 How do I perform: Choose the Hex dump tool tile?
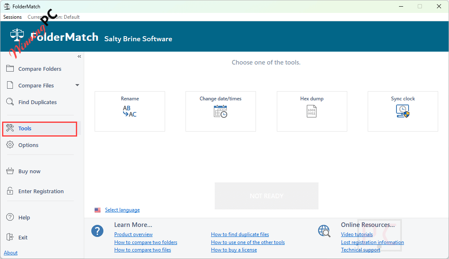[x=312, y=112]
